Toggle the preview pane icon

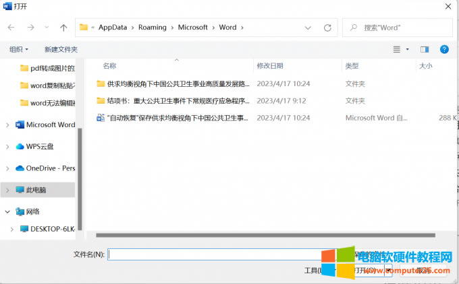(x=425, y=49)
